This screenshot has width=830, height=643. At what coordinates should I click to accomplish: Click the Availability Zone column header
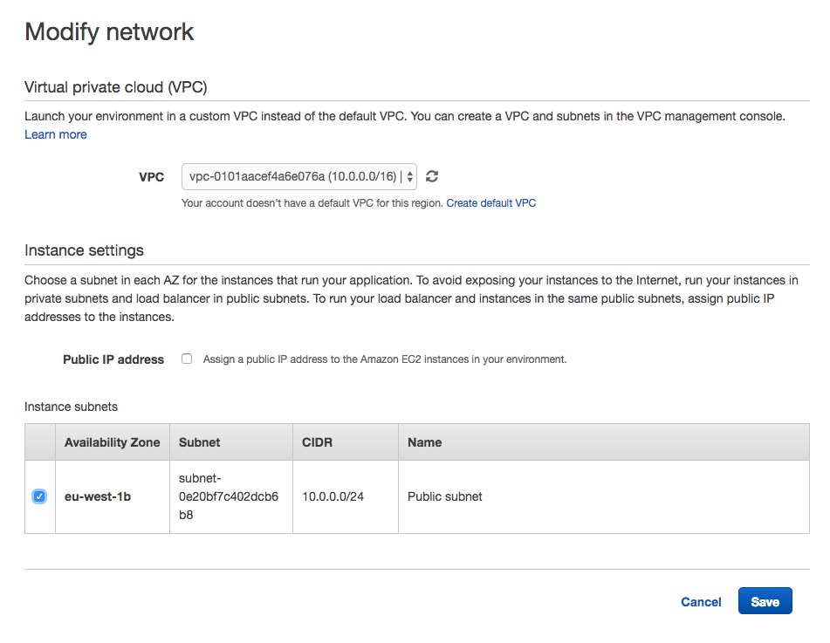[112, 442]
